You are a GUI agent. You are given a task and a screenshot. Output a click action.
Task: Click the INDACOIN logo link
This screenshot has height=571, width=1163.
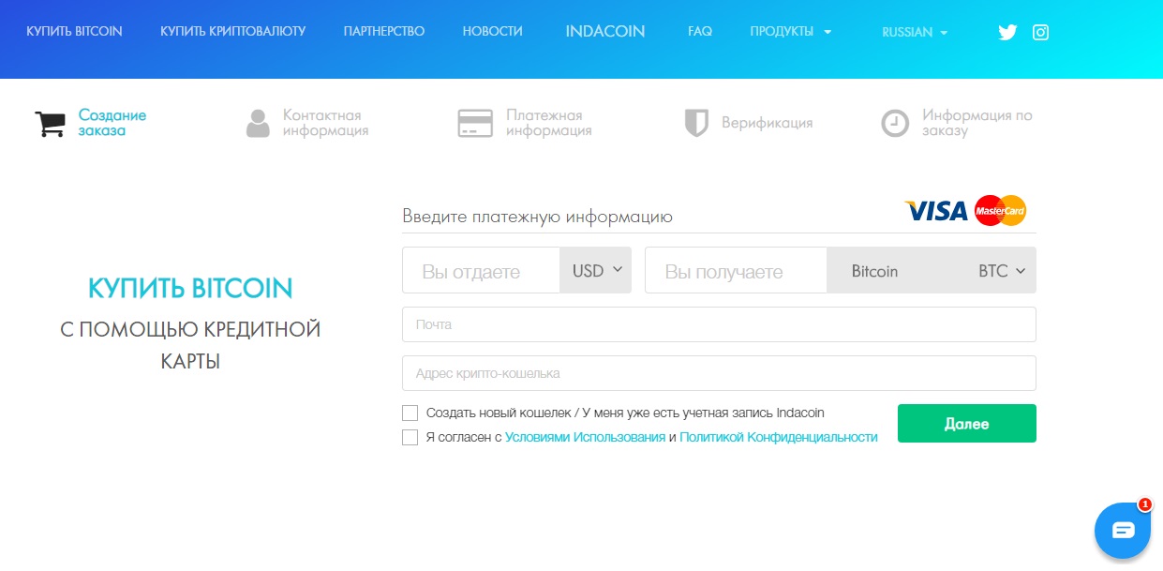[x=605, y=31]
